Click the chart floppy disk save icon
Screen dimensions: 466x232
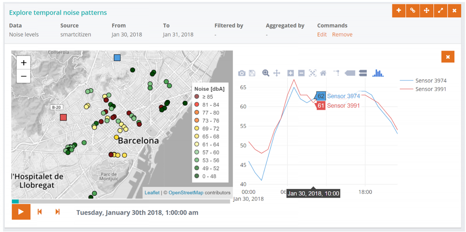(x=252, y=73)
